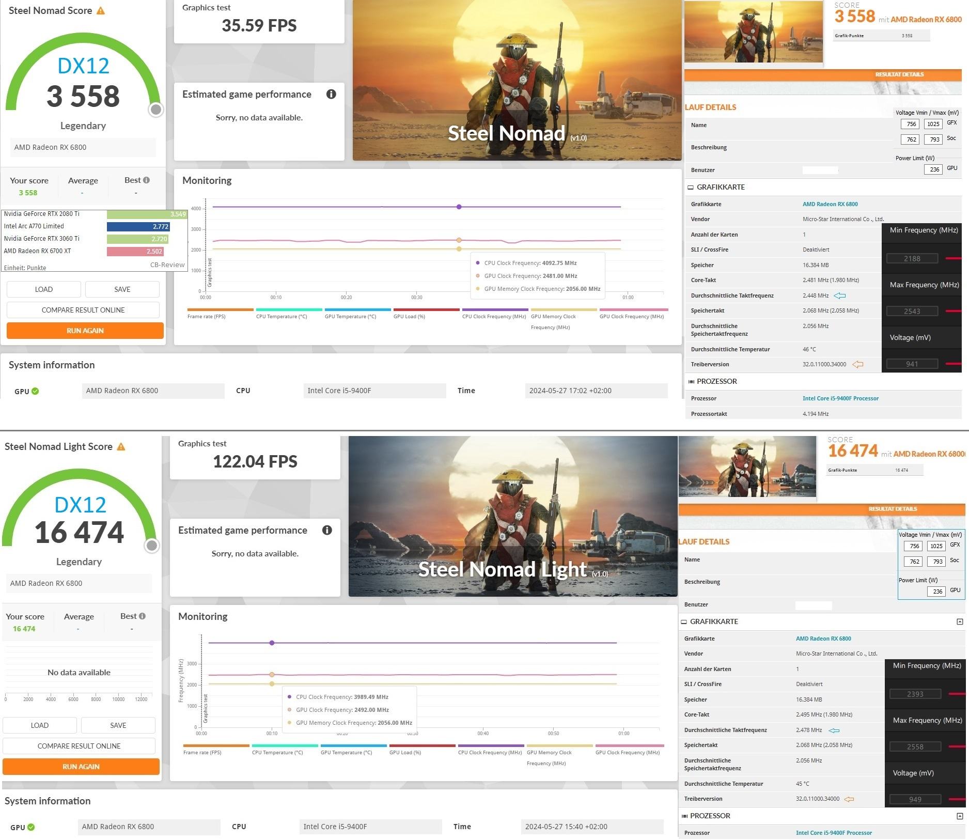Click the square expand icon on the 16 474 PROZESSOR header

pos(960,816)
